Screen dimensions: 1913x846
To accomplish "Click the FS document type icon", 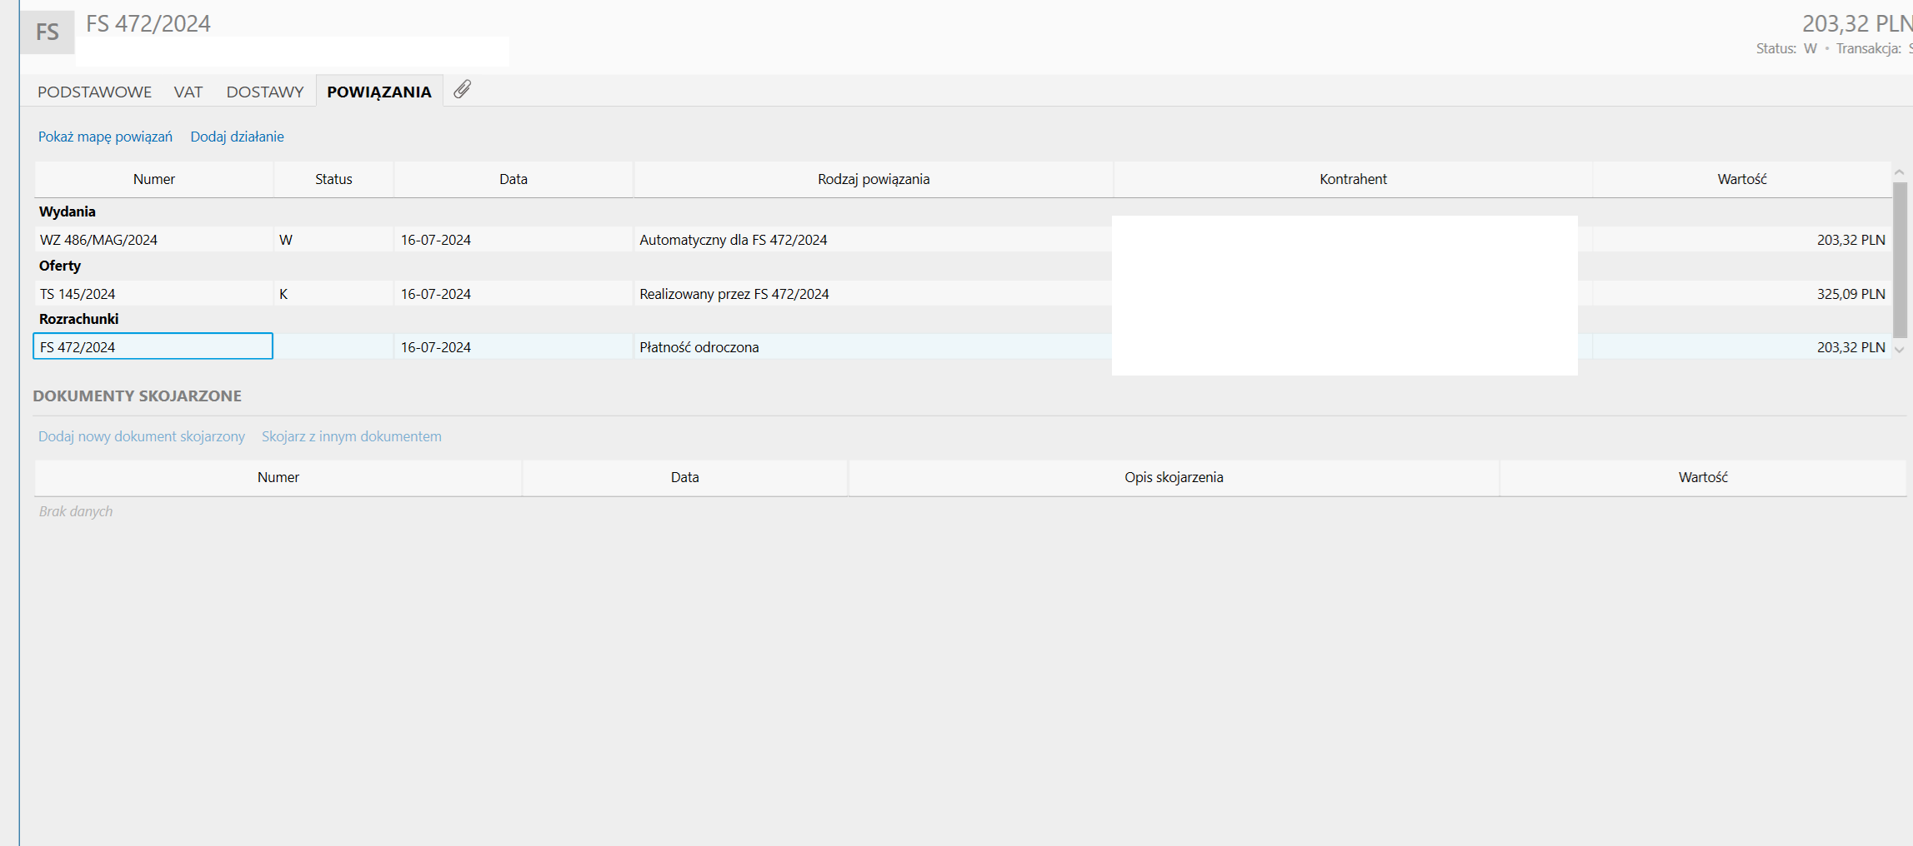I will [x=47, y=32].
